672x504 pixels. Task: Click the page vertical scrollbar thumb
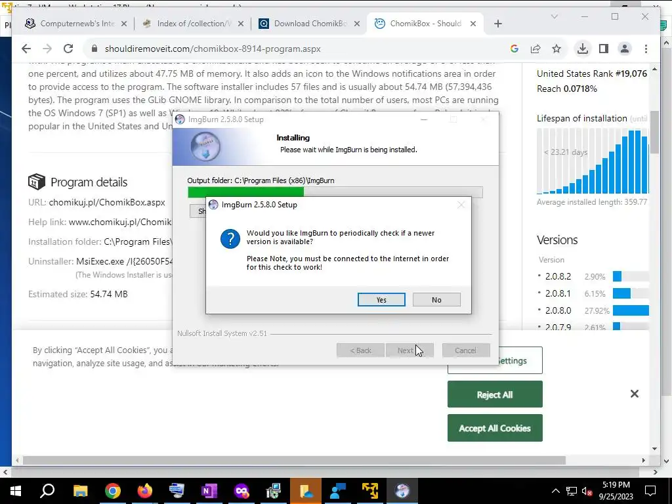pos(654,132)
